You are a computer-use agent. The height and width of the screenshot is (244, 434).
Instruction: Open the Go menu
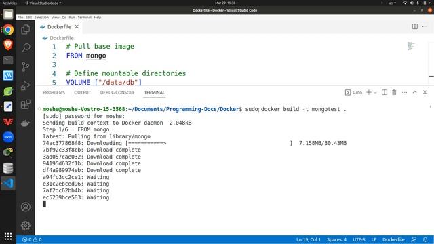[64, 18]
